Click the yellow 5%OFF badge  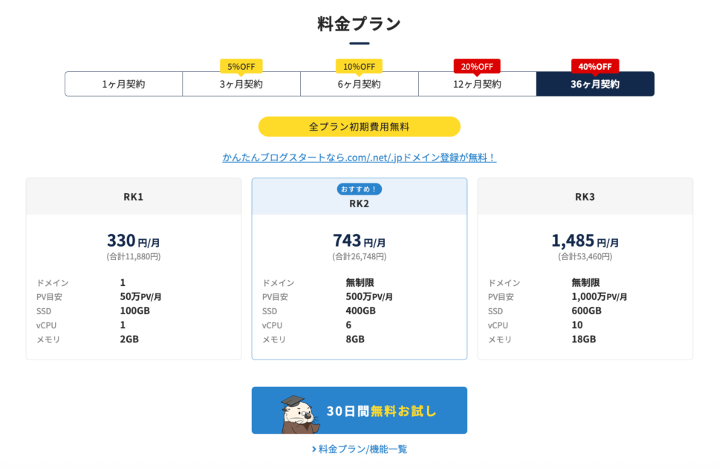(x=241, y=66)
